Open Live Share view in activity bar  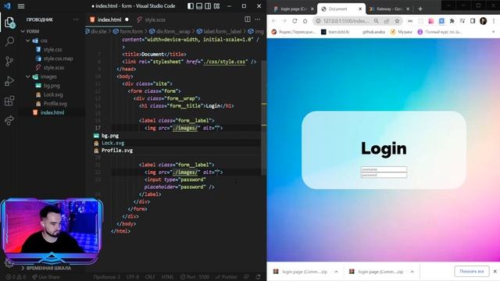coord(9,120)
